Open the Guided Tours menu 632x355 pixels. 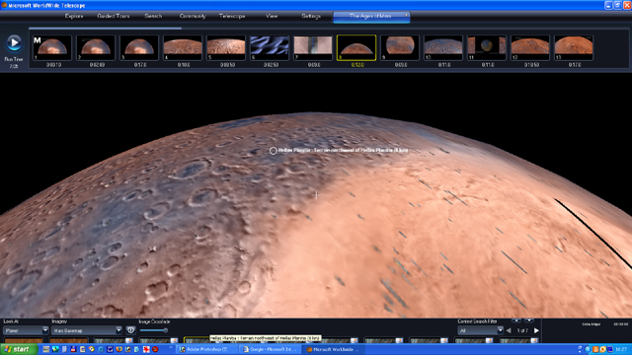[114, 16]
